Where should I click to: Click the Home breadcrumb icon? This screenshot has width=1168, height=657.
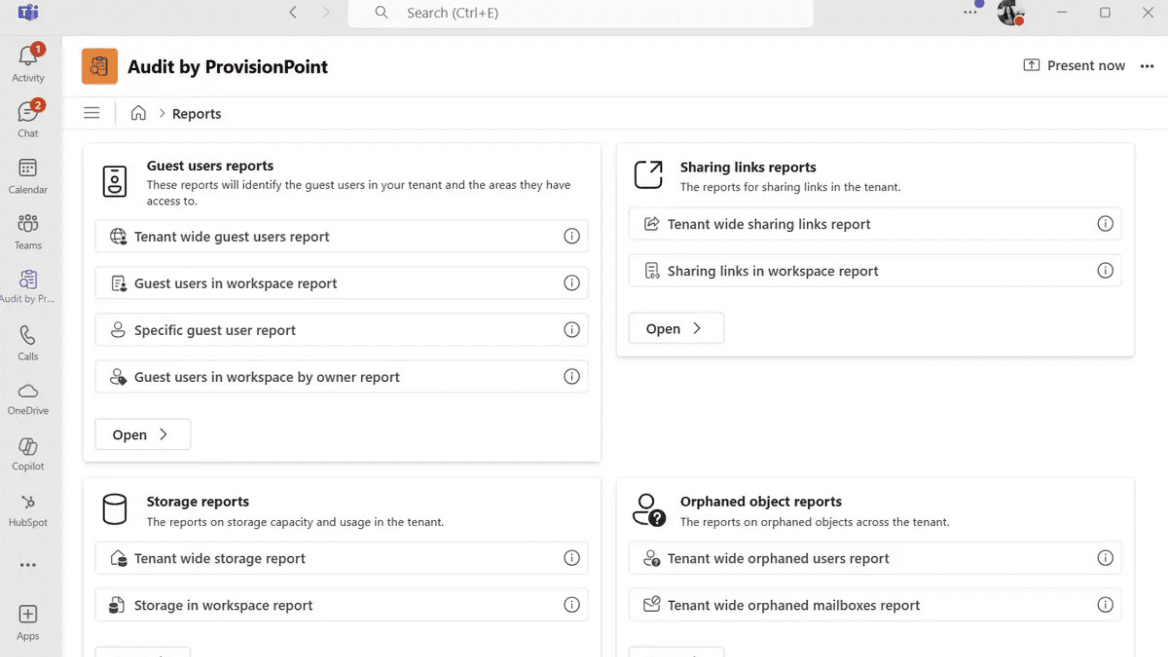(138, 113)
